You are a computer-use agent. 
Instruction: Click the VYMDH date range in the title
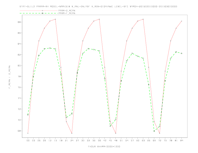point(153,6)
